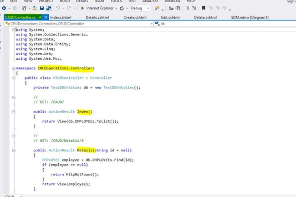Click the Find in Files icon
Image resolution: width=296 pixels, height=197 pixels.
coord(157,8)
